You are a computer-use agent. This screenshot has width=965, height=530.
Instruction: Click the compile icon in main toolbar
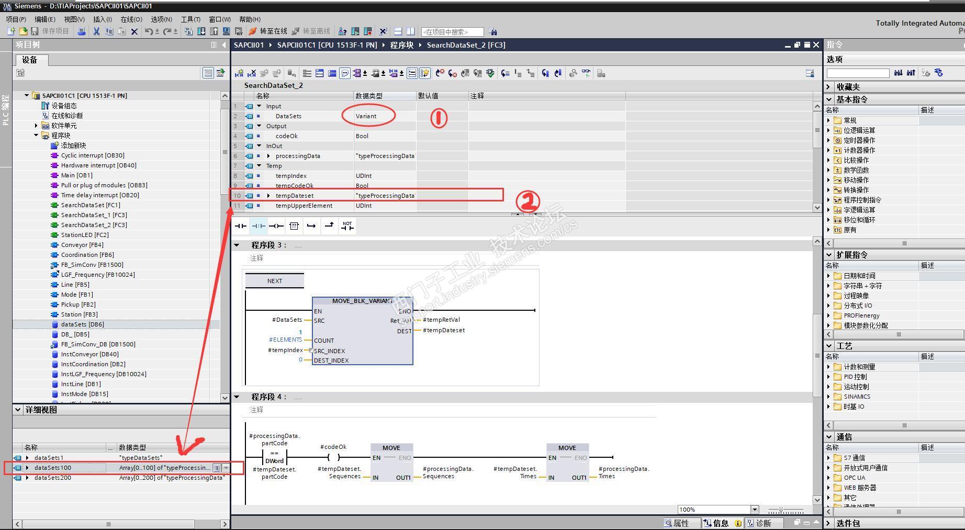pos(188,31)
